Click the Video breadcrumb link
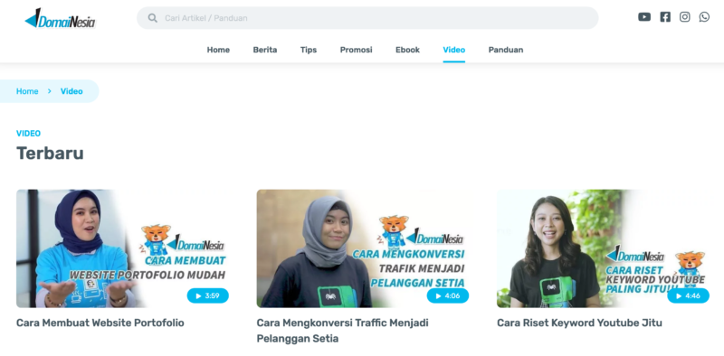This screenshot has height=356, width=724. pos(71,91)
